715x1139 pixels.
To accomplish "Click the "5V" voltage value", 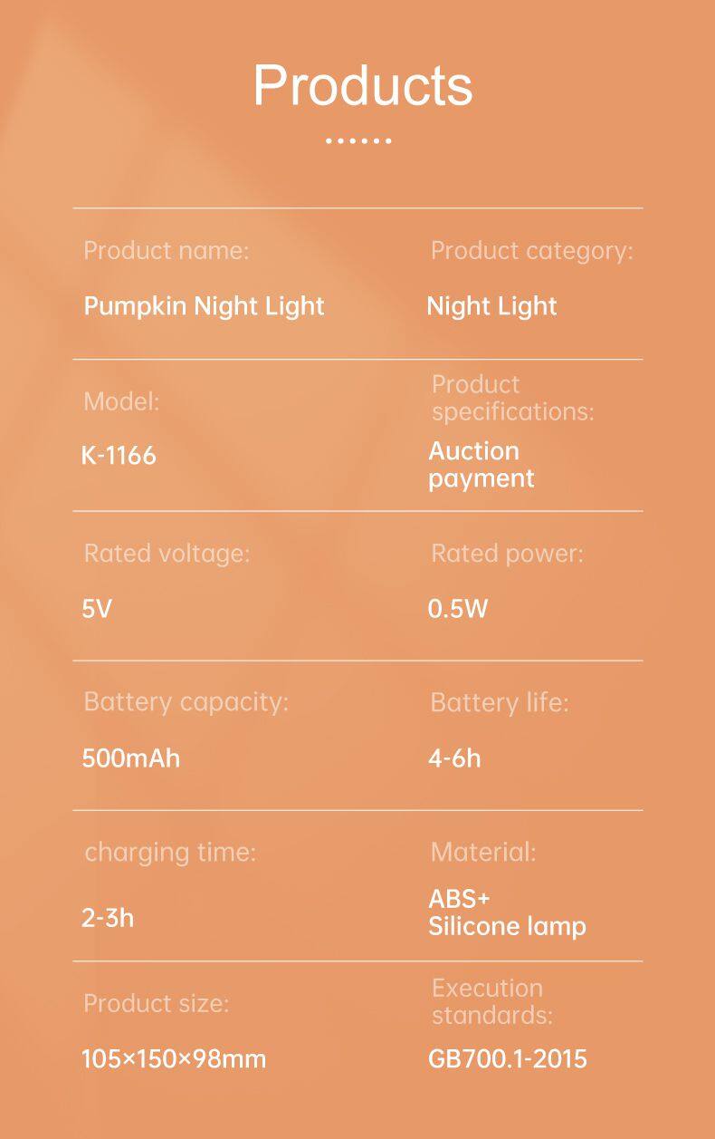I will click(x=97, y=609).
